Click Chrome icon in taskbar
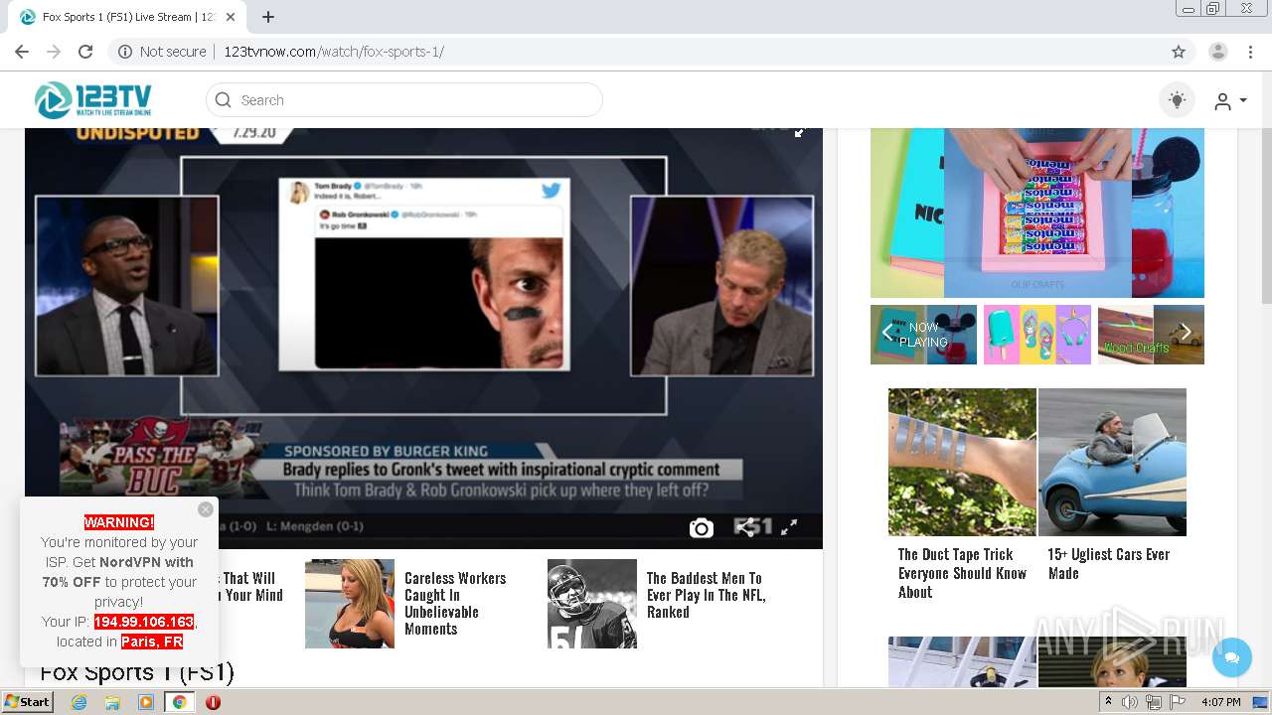This screenshot has width=1272, height=715. click(179, 702)
